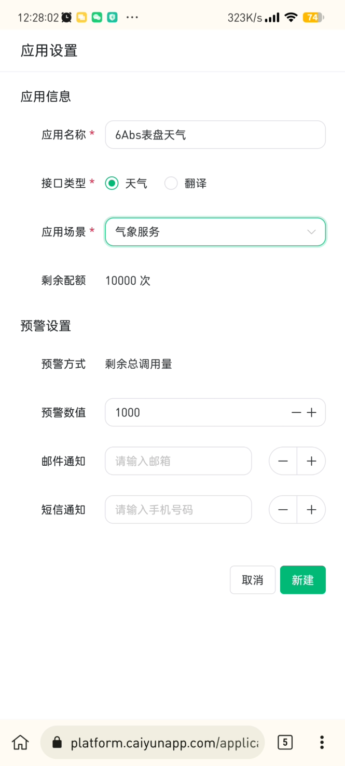345x766 pixels.
Task: Select the 天气 interface type
Action: 112,184
